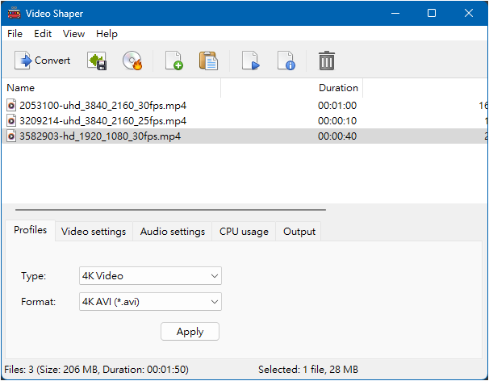Viewport: 489px width, 381px height.
Task: Expand the Format dropdown showing 4K AVI
Action: [150, 302]
